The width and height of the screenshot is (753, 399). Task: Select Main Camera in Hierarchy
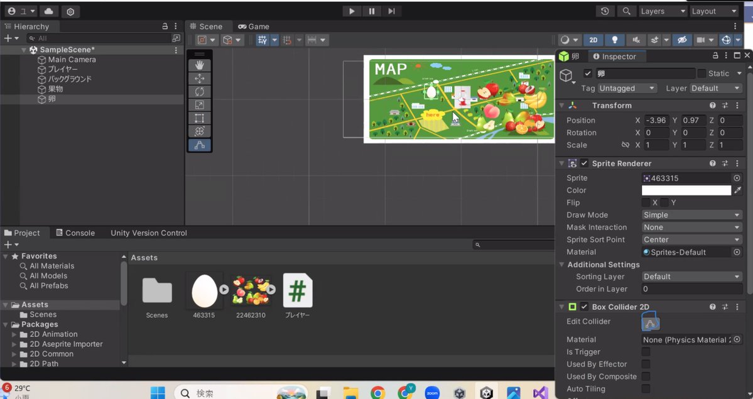coord(72,60)
